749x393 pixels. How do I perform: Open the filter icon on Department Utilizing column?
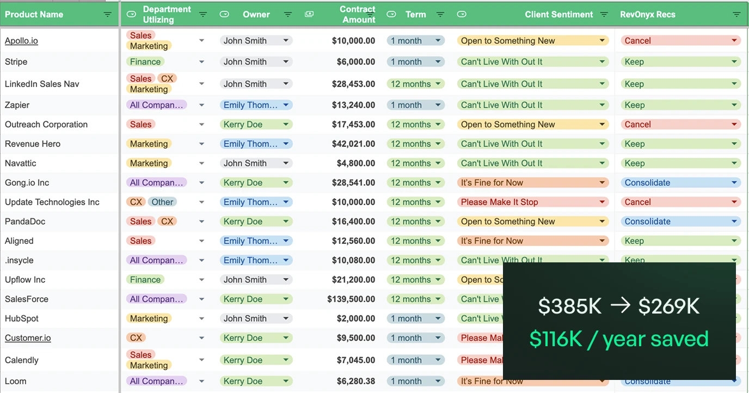point(203,14)
